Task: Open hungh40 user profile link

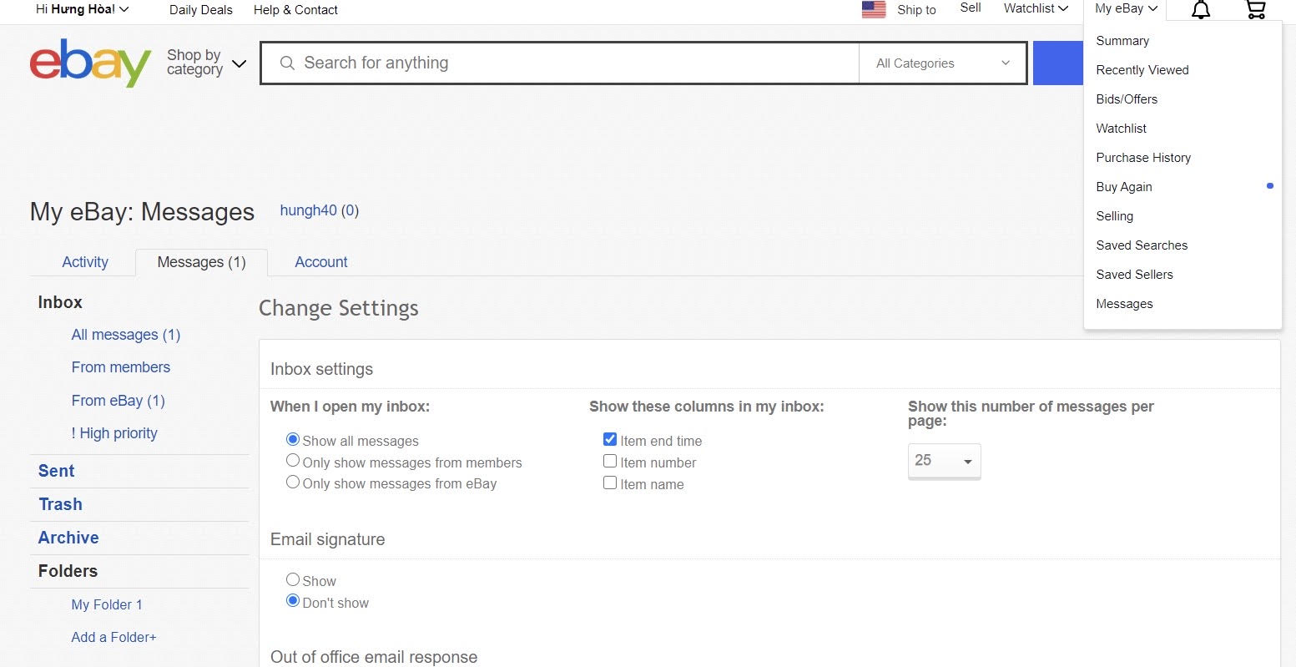Action: pos(308,210)
